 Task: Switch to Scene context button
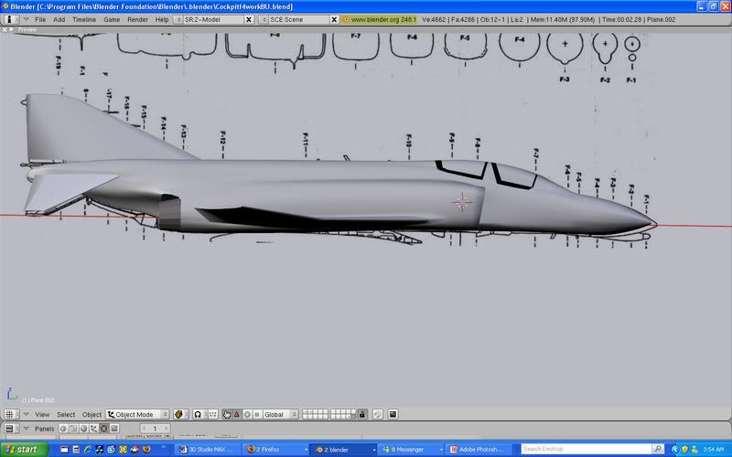(x=114, y=428)
